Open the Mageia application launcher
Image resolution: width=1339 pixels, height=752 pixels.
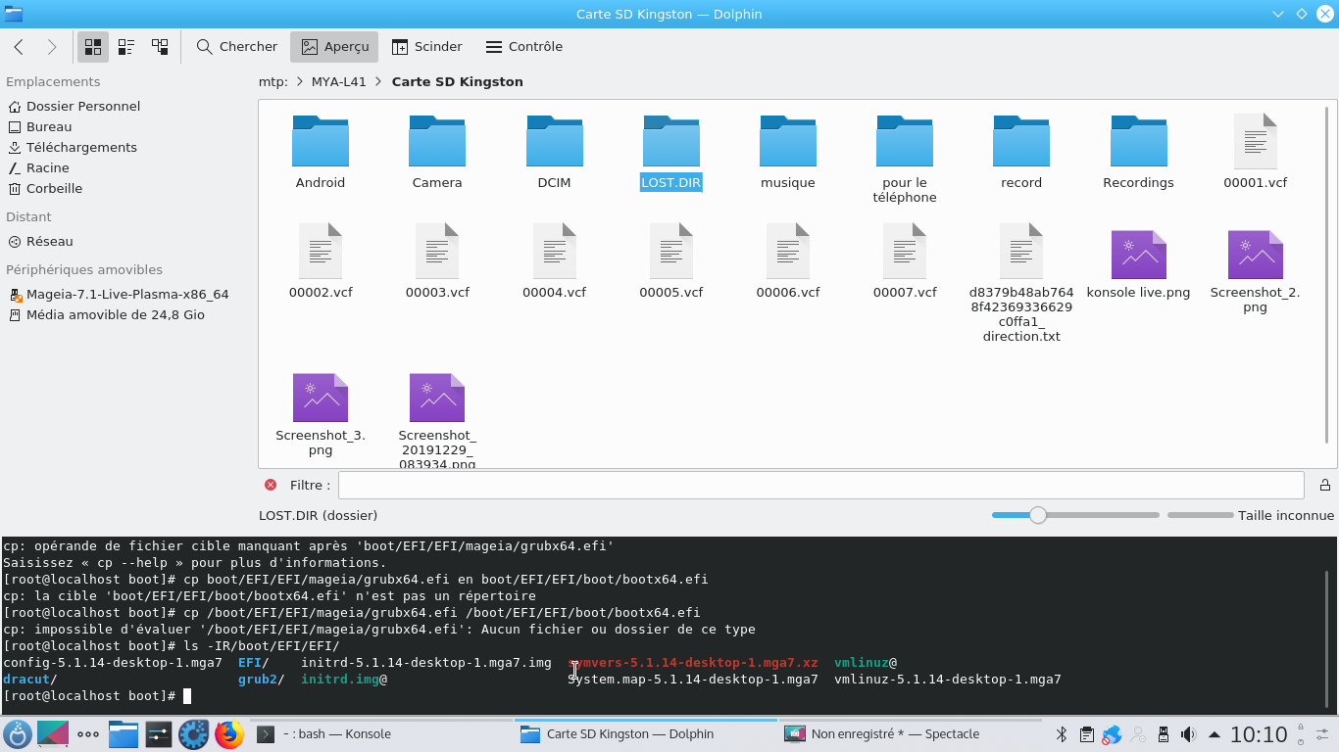(18, 734)
